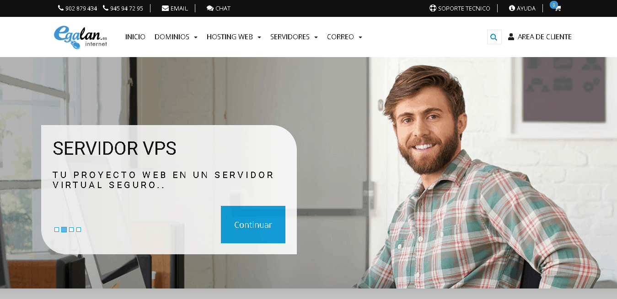Select the first slider indicator dot
The width and height of the screenshot is (617, 299).
(x=57, y=230)
